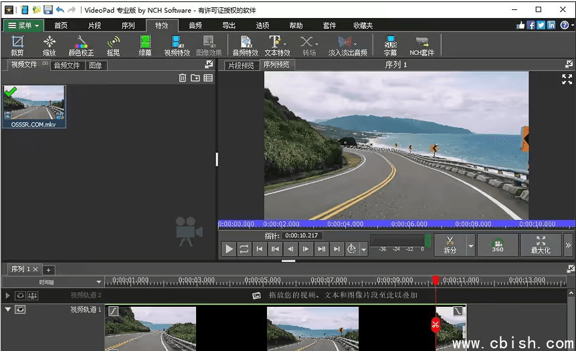Image resolution: width=576 pixels, height=351 pixels.
Task: Delete selected item with trash icon in bin
Action: tap(182, 78)
